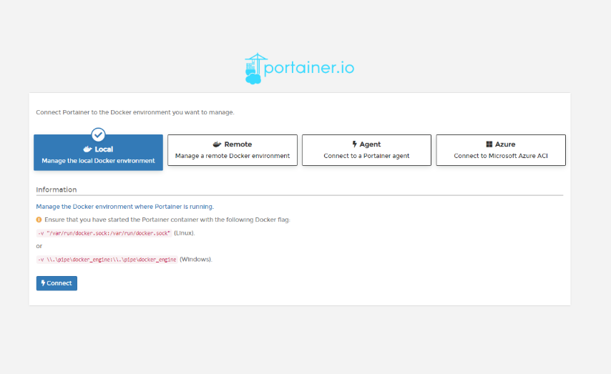Click 'Manage the Docker environment where Portainer is running'

124,207
